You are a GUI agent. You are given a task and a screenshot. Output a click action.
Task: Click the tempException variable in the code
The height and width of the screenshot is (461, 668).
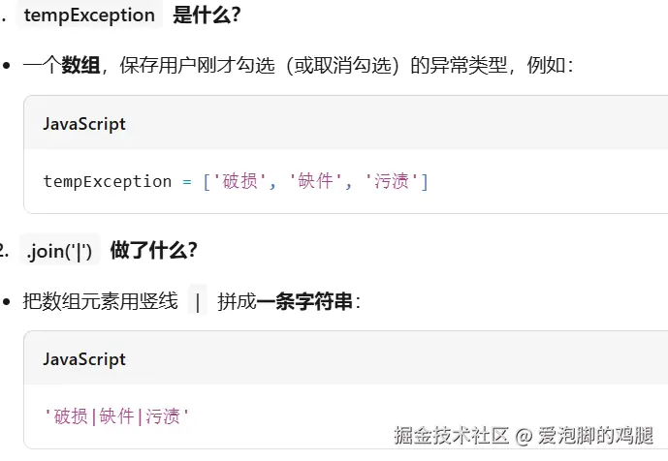(108, 181)
